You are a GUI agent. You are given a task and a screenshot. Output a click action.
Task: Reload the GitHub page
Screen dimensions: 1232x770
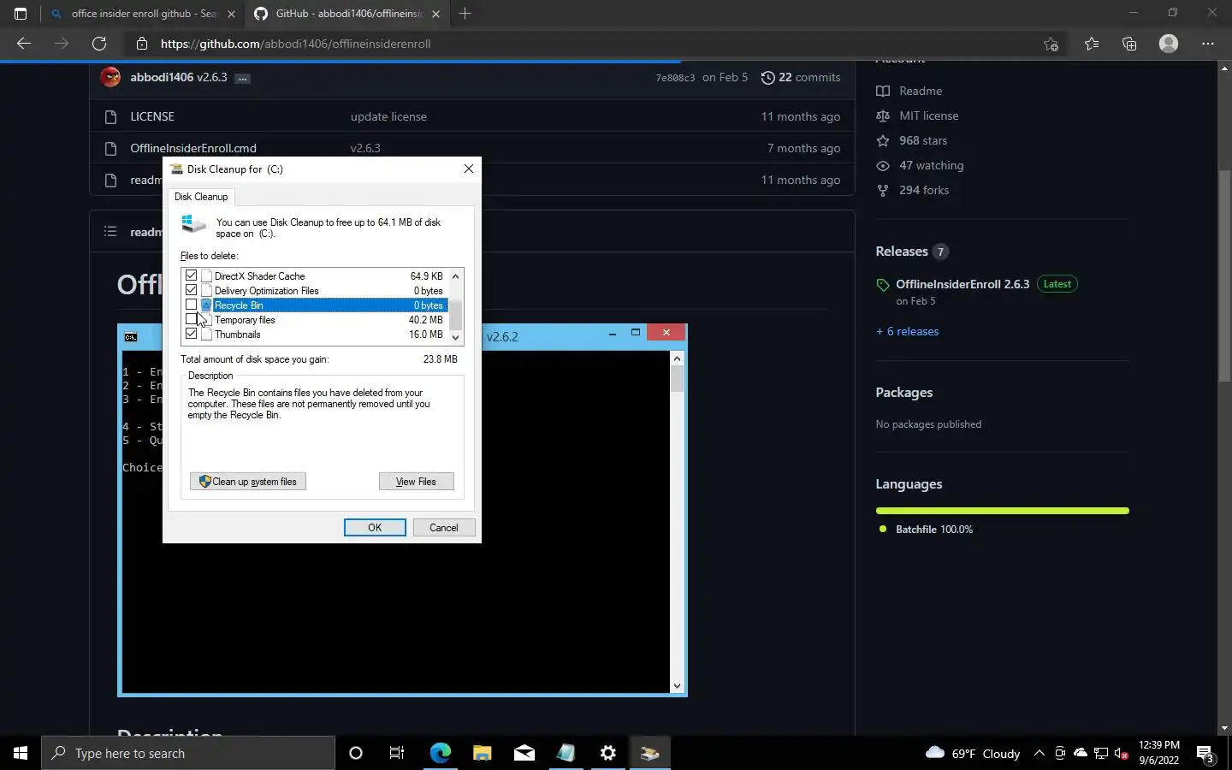[99, 44]
